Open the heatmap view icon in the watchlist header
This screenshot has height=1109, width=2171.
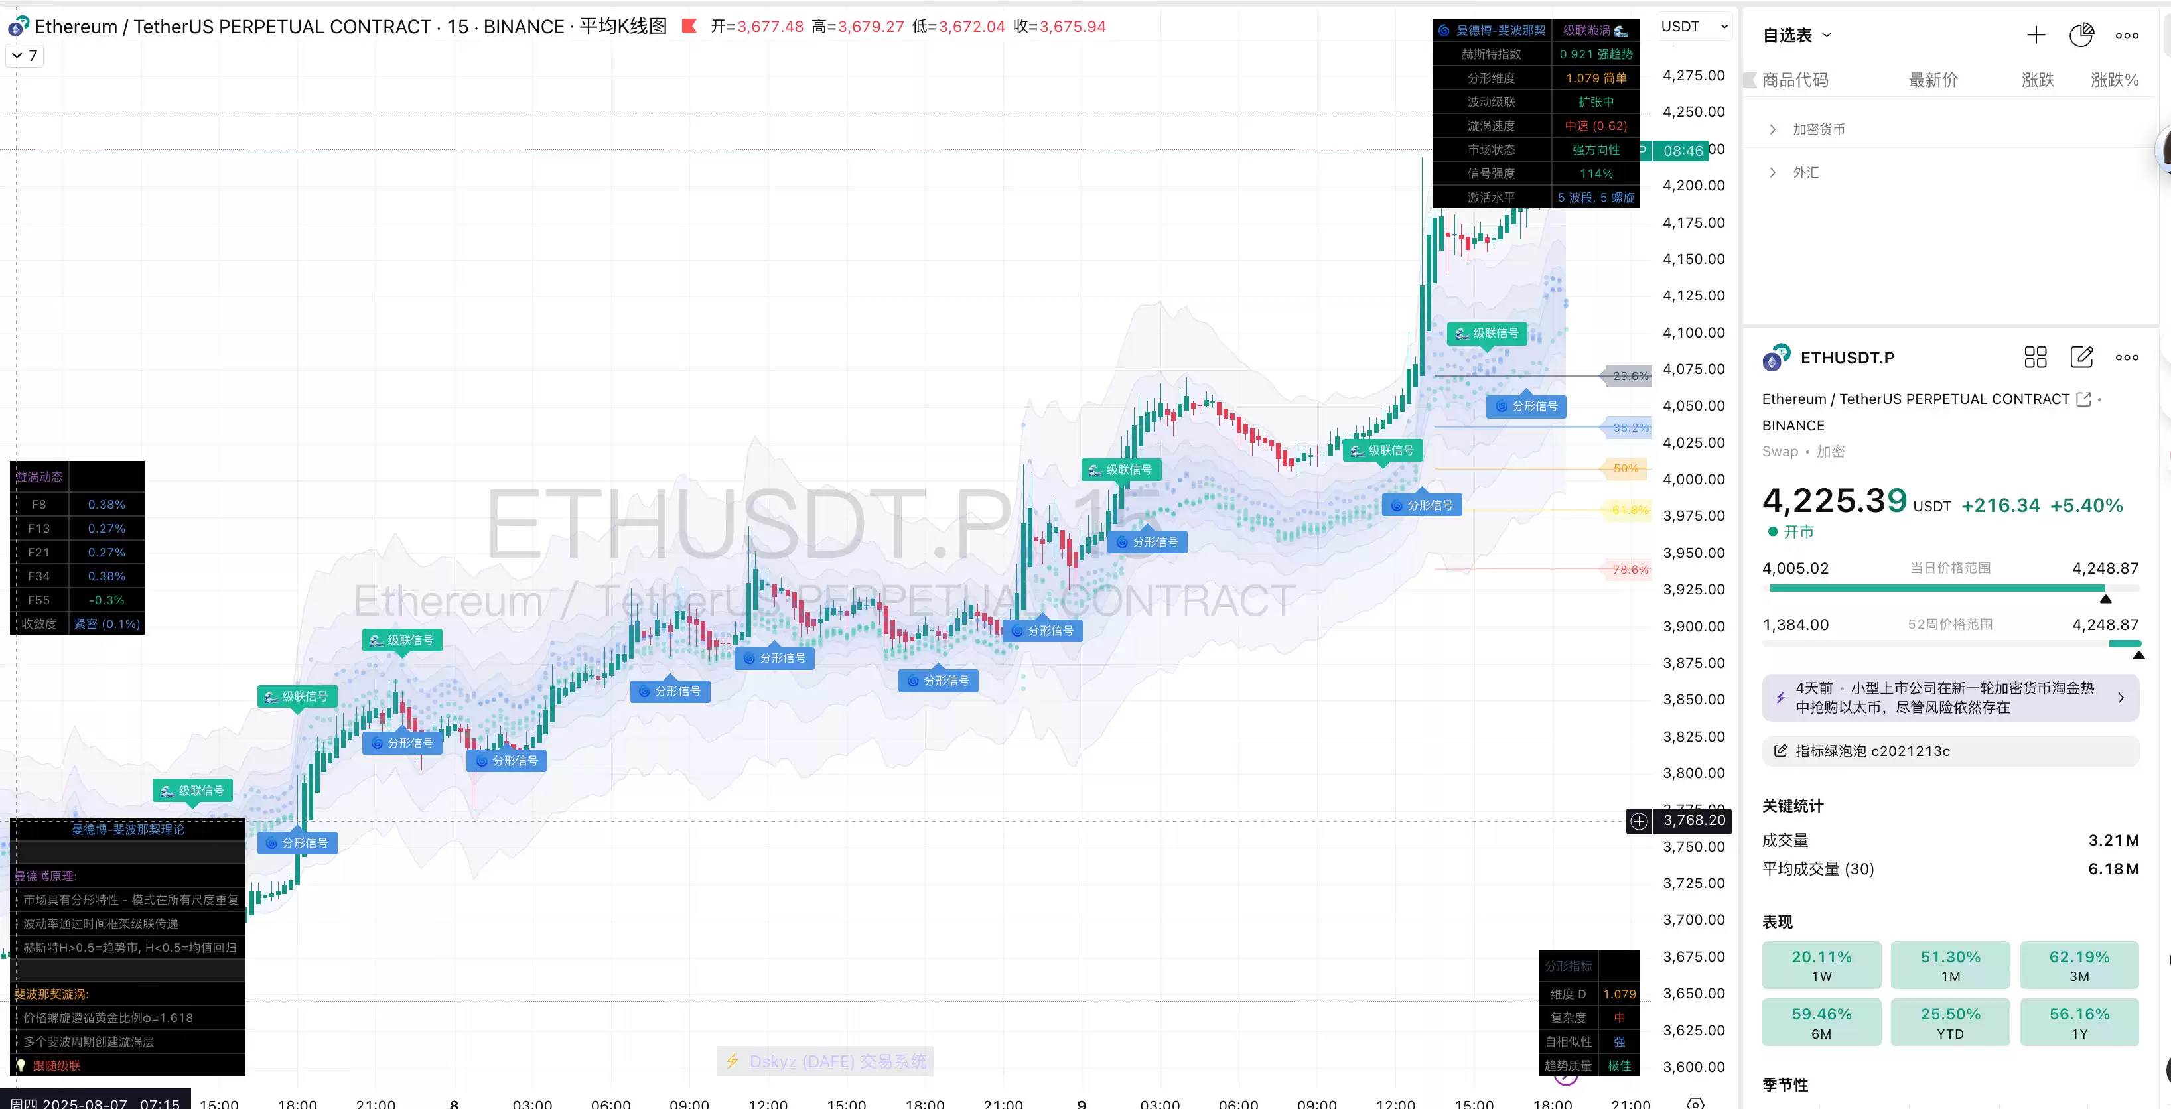pyautogui.click(x=2081, y=34)
